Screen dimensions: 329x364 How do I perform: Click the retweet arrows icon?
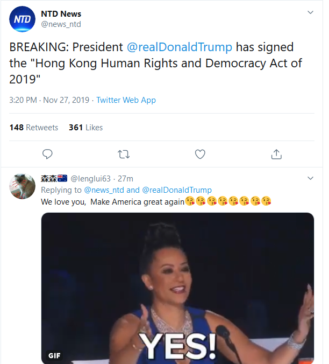124,155
